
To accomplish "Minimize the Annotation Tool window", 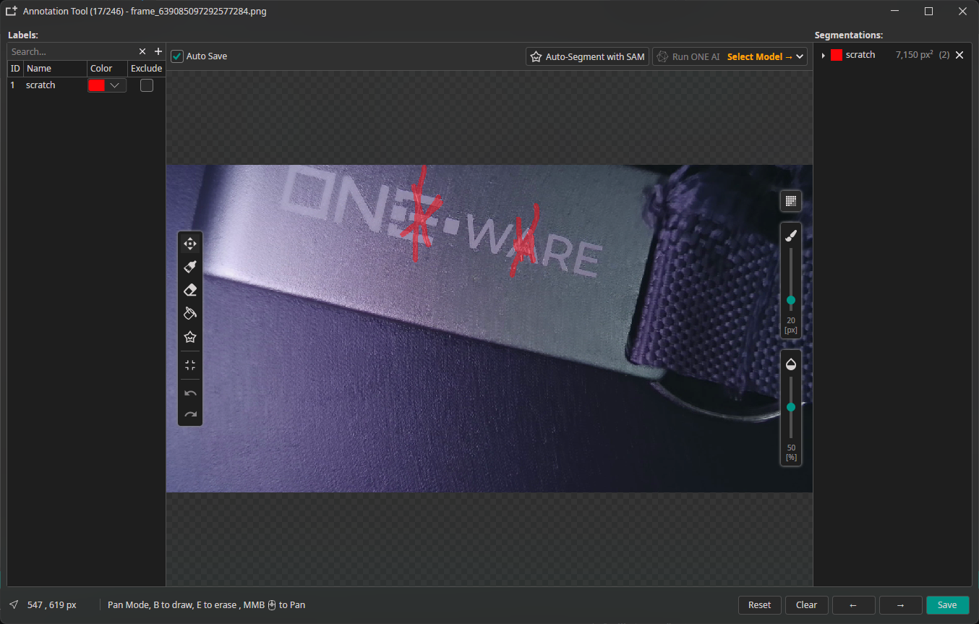I will point(896,11).
